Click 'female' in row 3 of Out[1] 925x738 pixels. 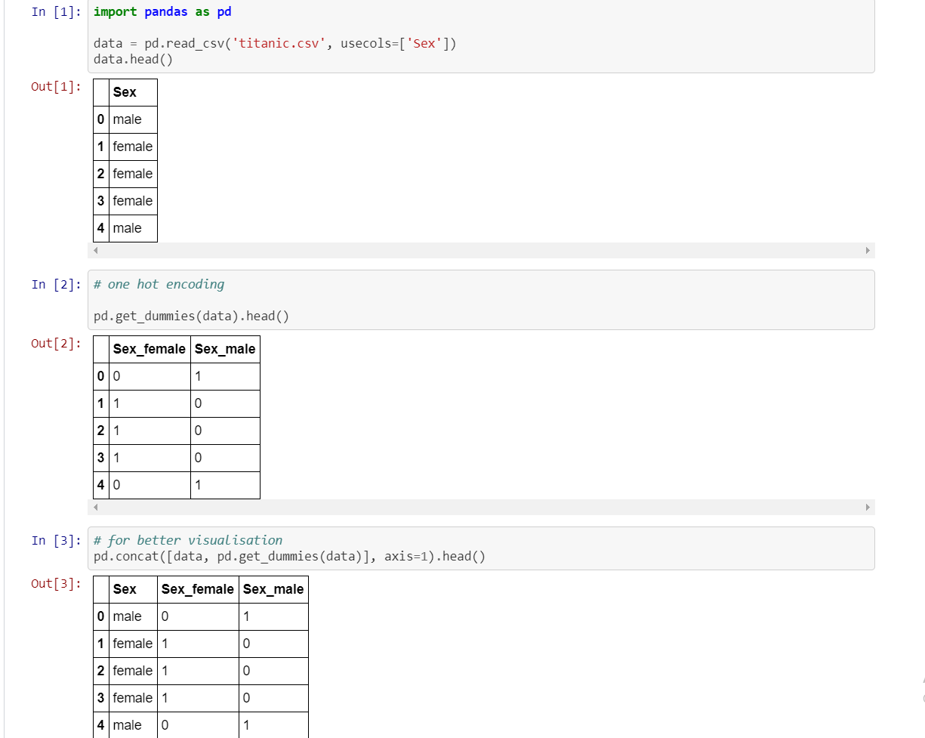133,201
